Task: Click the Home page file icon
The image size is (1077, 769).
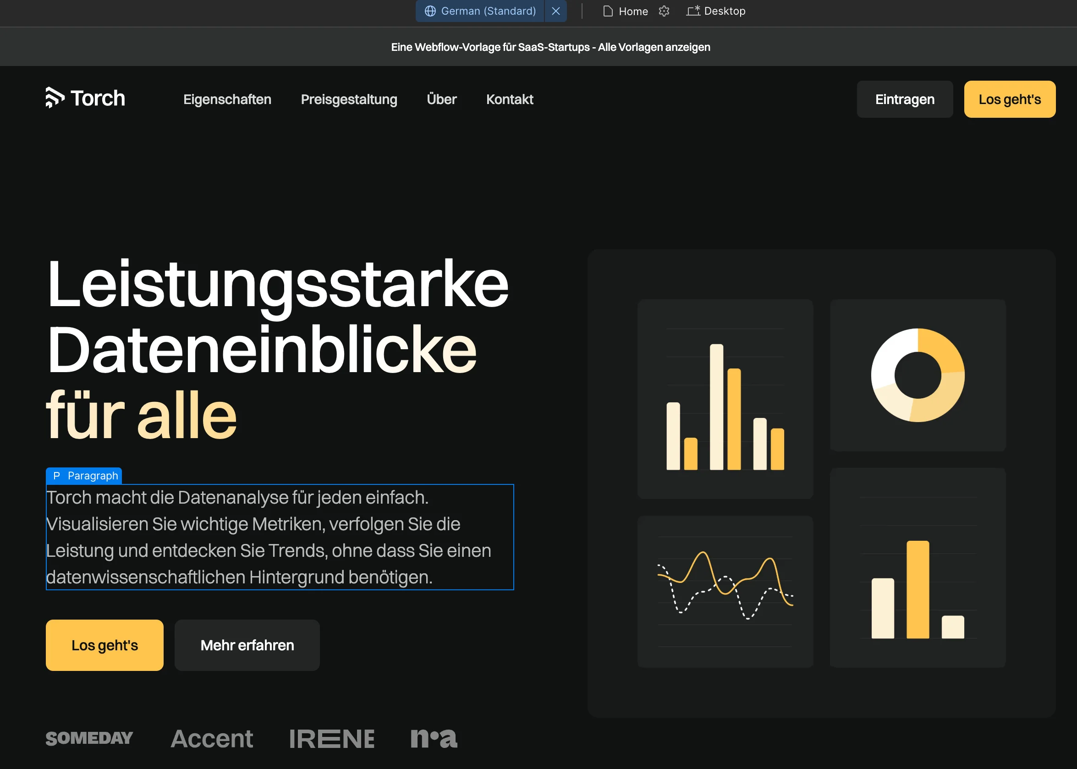Action: [608, 11]
